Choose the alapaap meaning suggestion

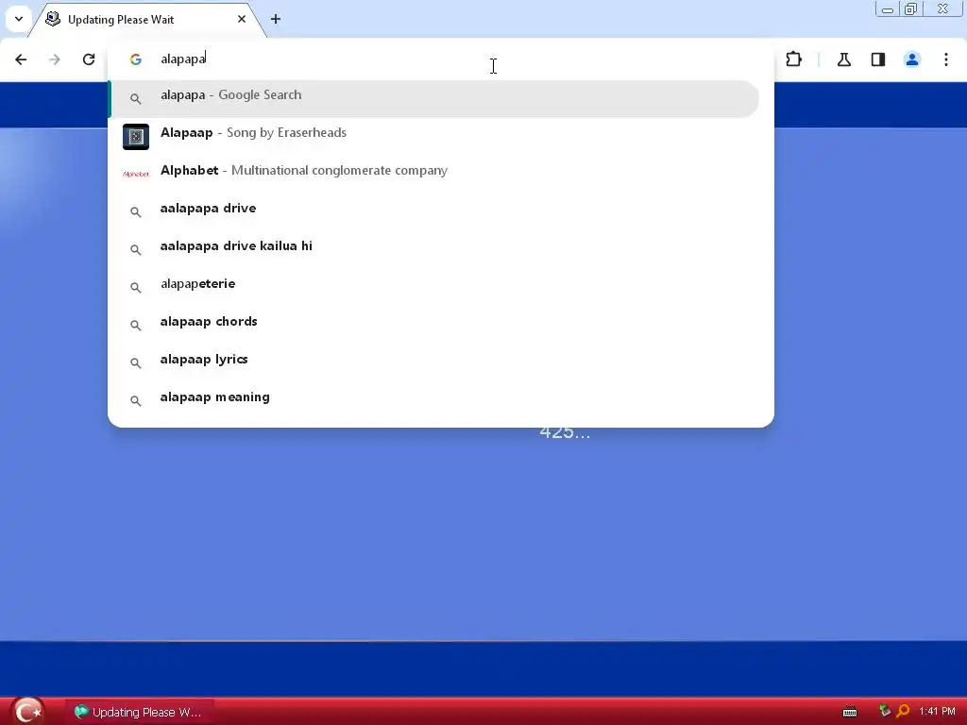[434, 399]
